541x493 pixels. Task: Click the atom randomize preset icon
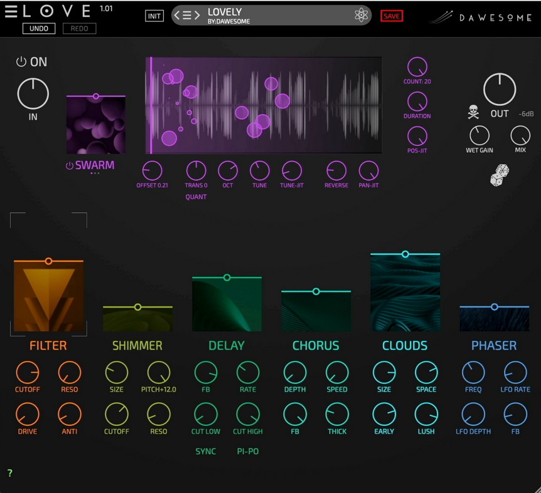click(361, 15)
